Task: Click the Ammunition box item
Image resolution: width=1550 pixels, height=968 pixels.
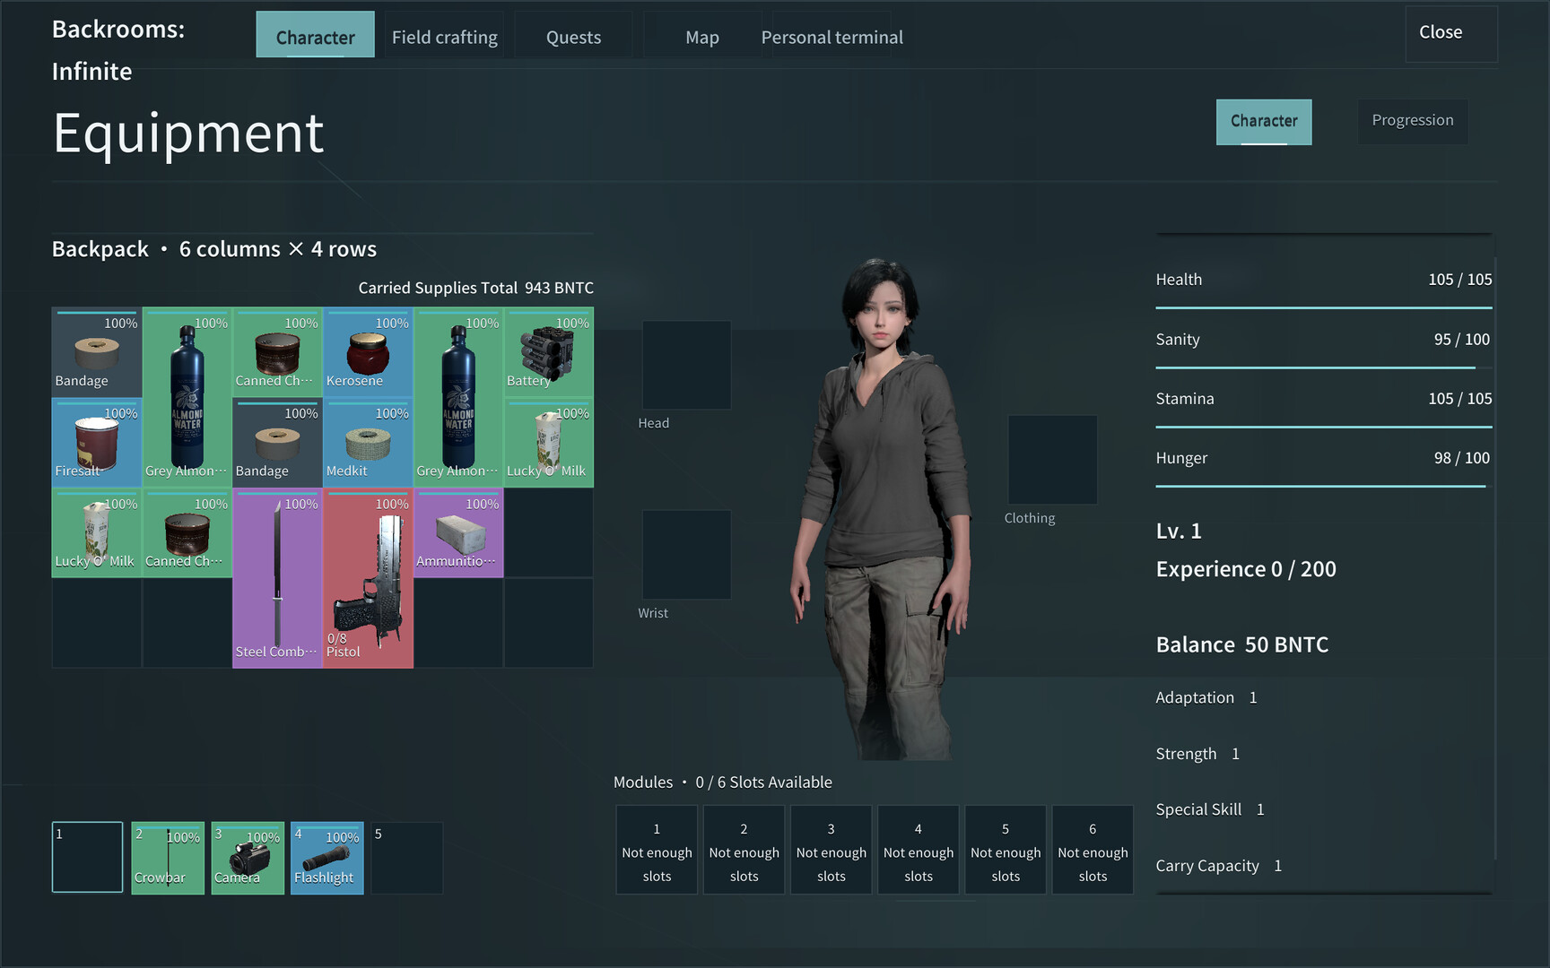Action: pyautogui.click(x=458, y=533)
